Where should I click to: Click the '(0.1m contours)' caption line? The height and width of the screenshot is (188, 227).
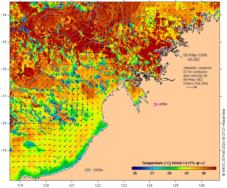click(195, 72)
